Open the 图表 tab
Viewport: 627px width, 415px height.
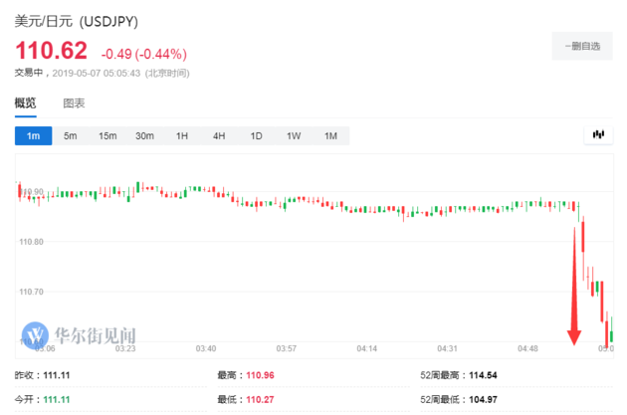tap(74, 104)
